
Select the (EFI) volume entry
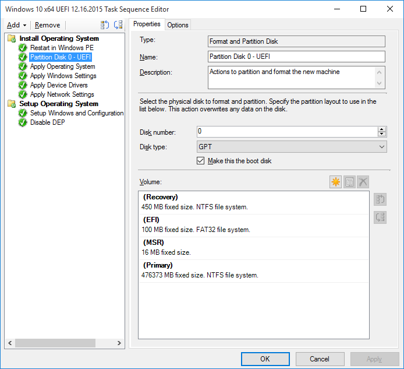click(254, 226)
